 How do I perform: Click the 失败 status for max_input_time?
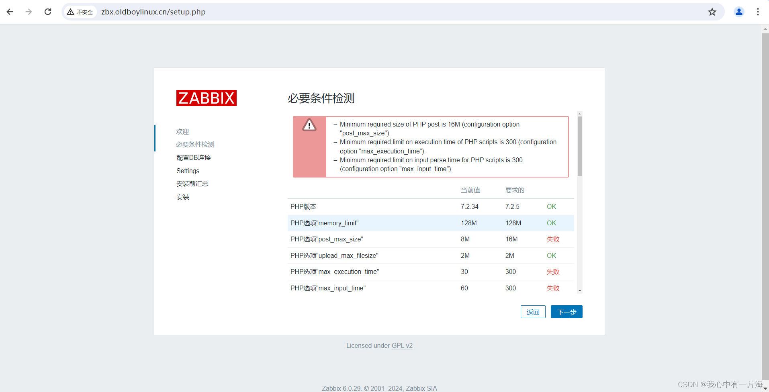pos(553,288)
